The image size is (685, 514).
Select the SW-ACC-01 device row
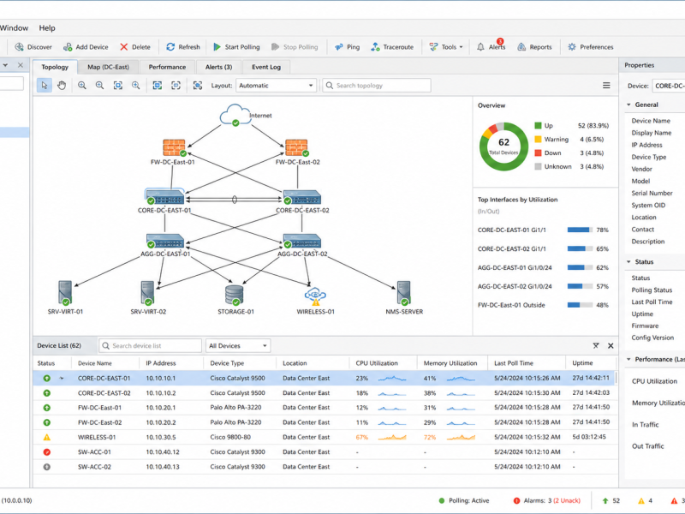point(325,452)
